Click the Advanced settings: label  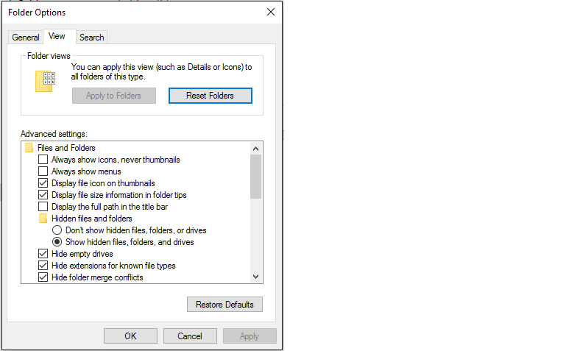click(x=54, y=134)
